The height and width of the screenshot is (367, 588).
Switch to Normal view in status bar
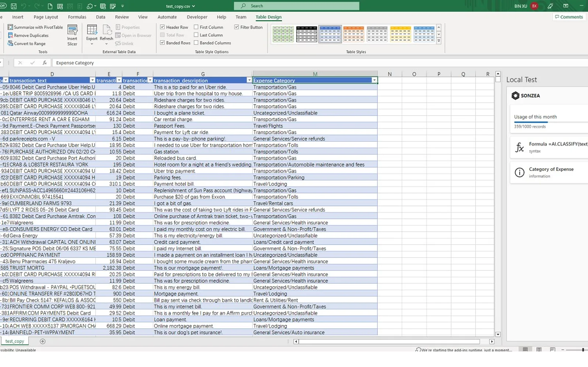coord(526,350)
